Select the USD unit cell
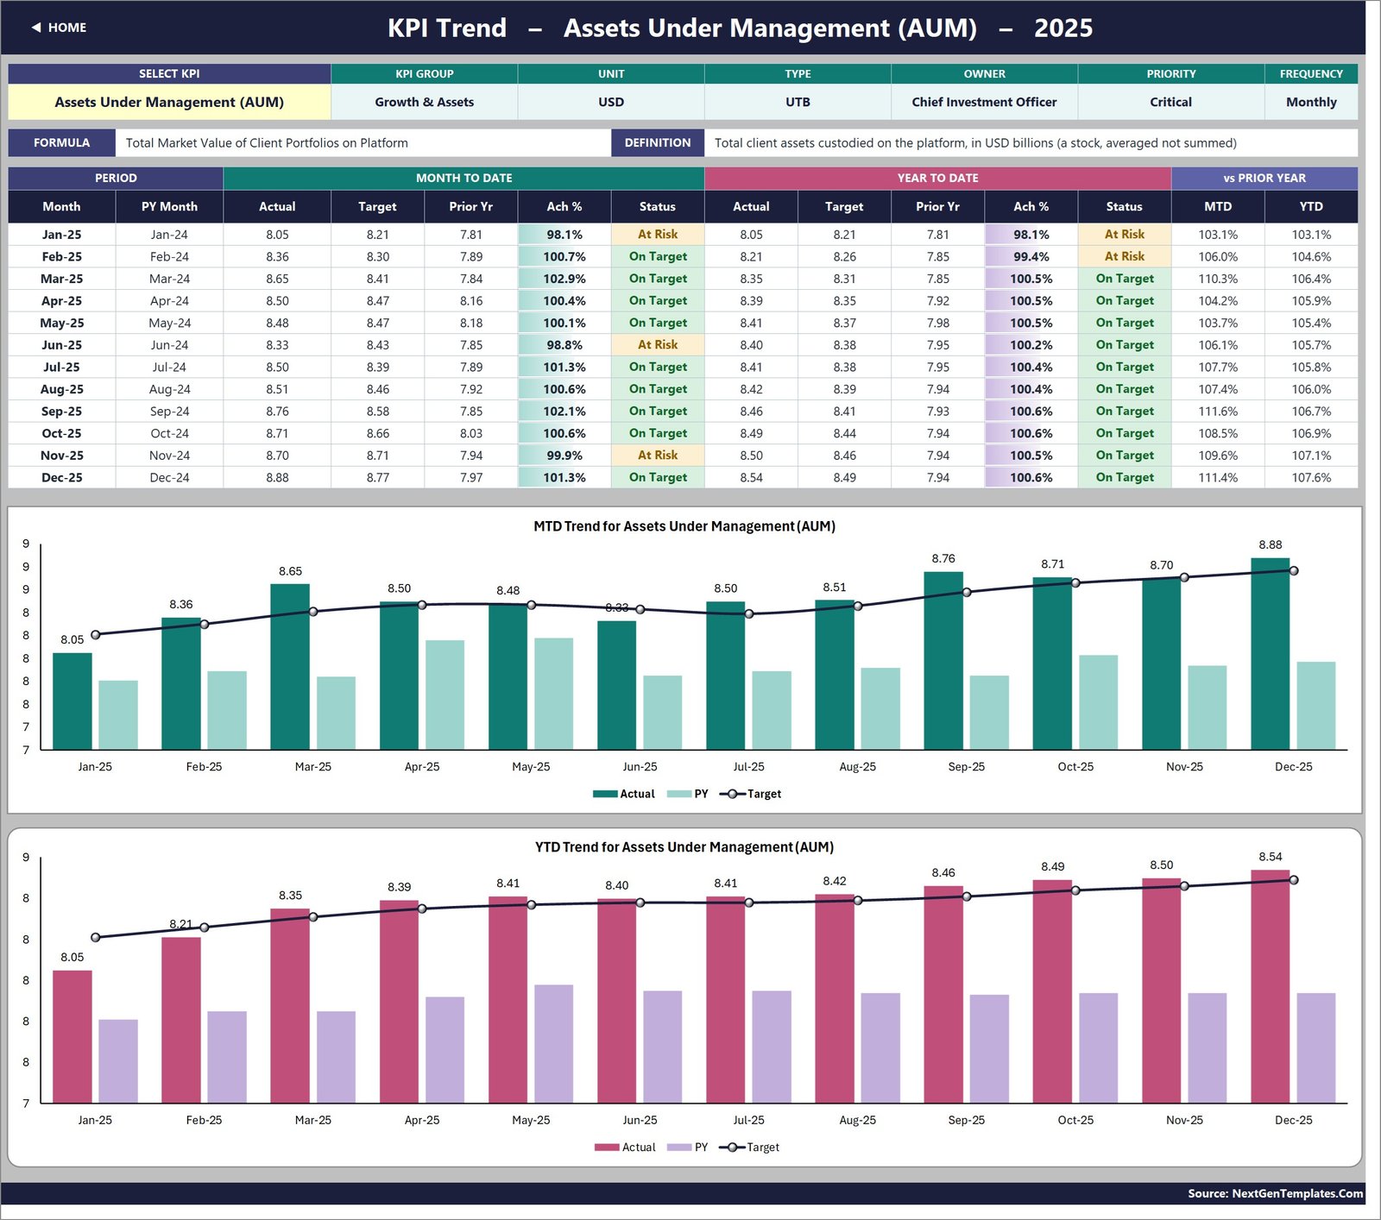The image size is (1381, 1220). 611,102
